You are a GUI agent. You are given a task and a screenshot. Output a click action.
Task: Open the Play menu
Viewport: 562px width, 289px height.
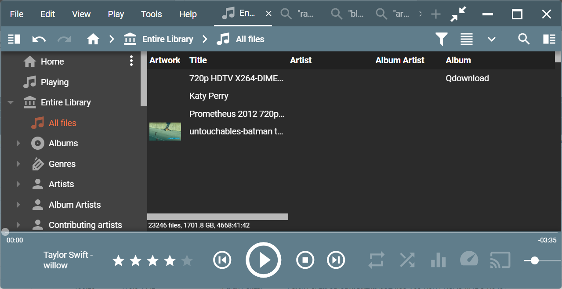pyautogui.click(x=116, y=14)
